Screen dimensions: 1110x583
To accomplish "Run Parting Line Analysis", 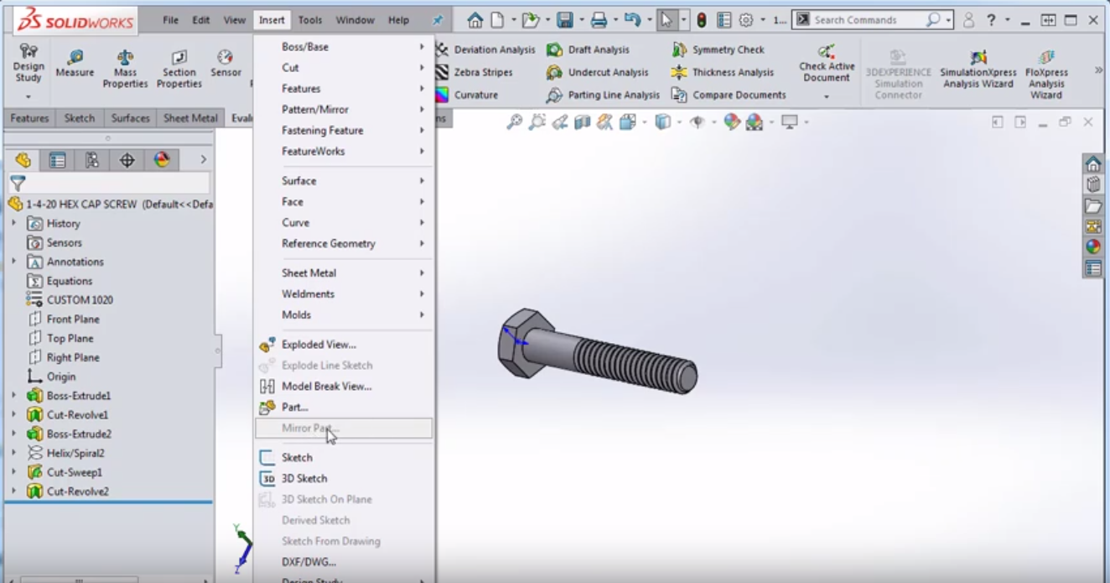I will 603,95.
